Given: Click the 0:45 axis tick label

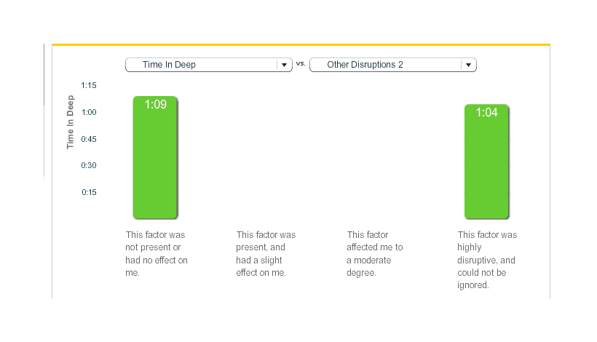Looking at the screenshot, I should click(x=89, y=139).
